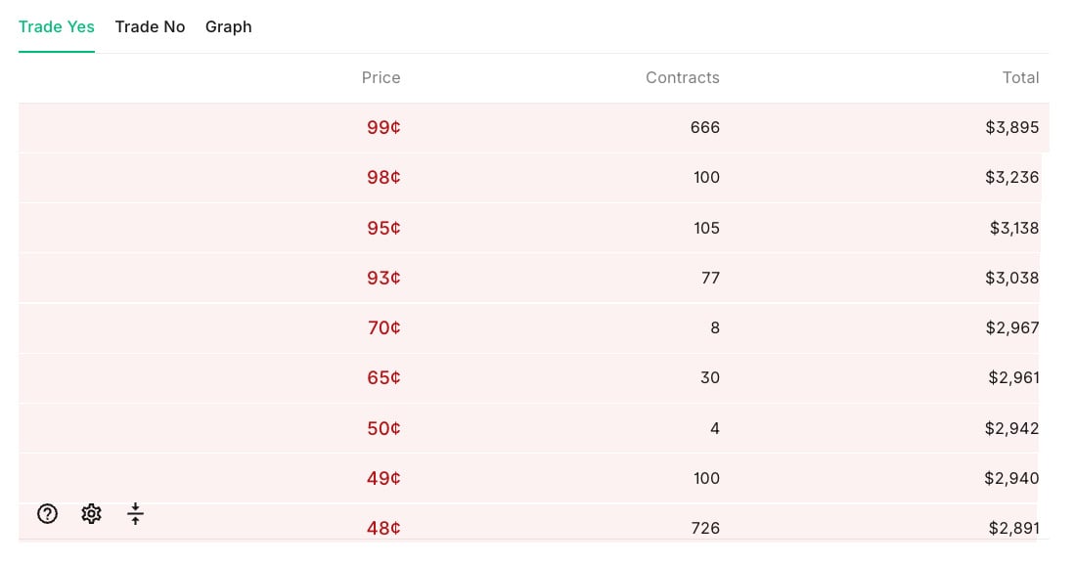Click the Contracts column header

point(682,78)
